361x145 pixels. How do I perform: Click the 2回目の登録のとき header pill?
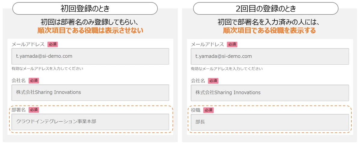266,8
